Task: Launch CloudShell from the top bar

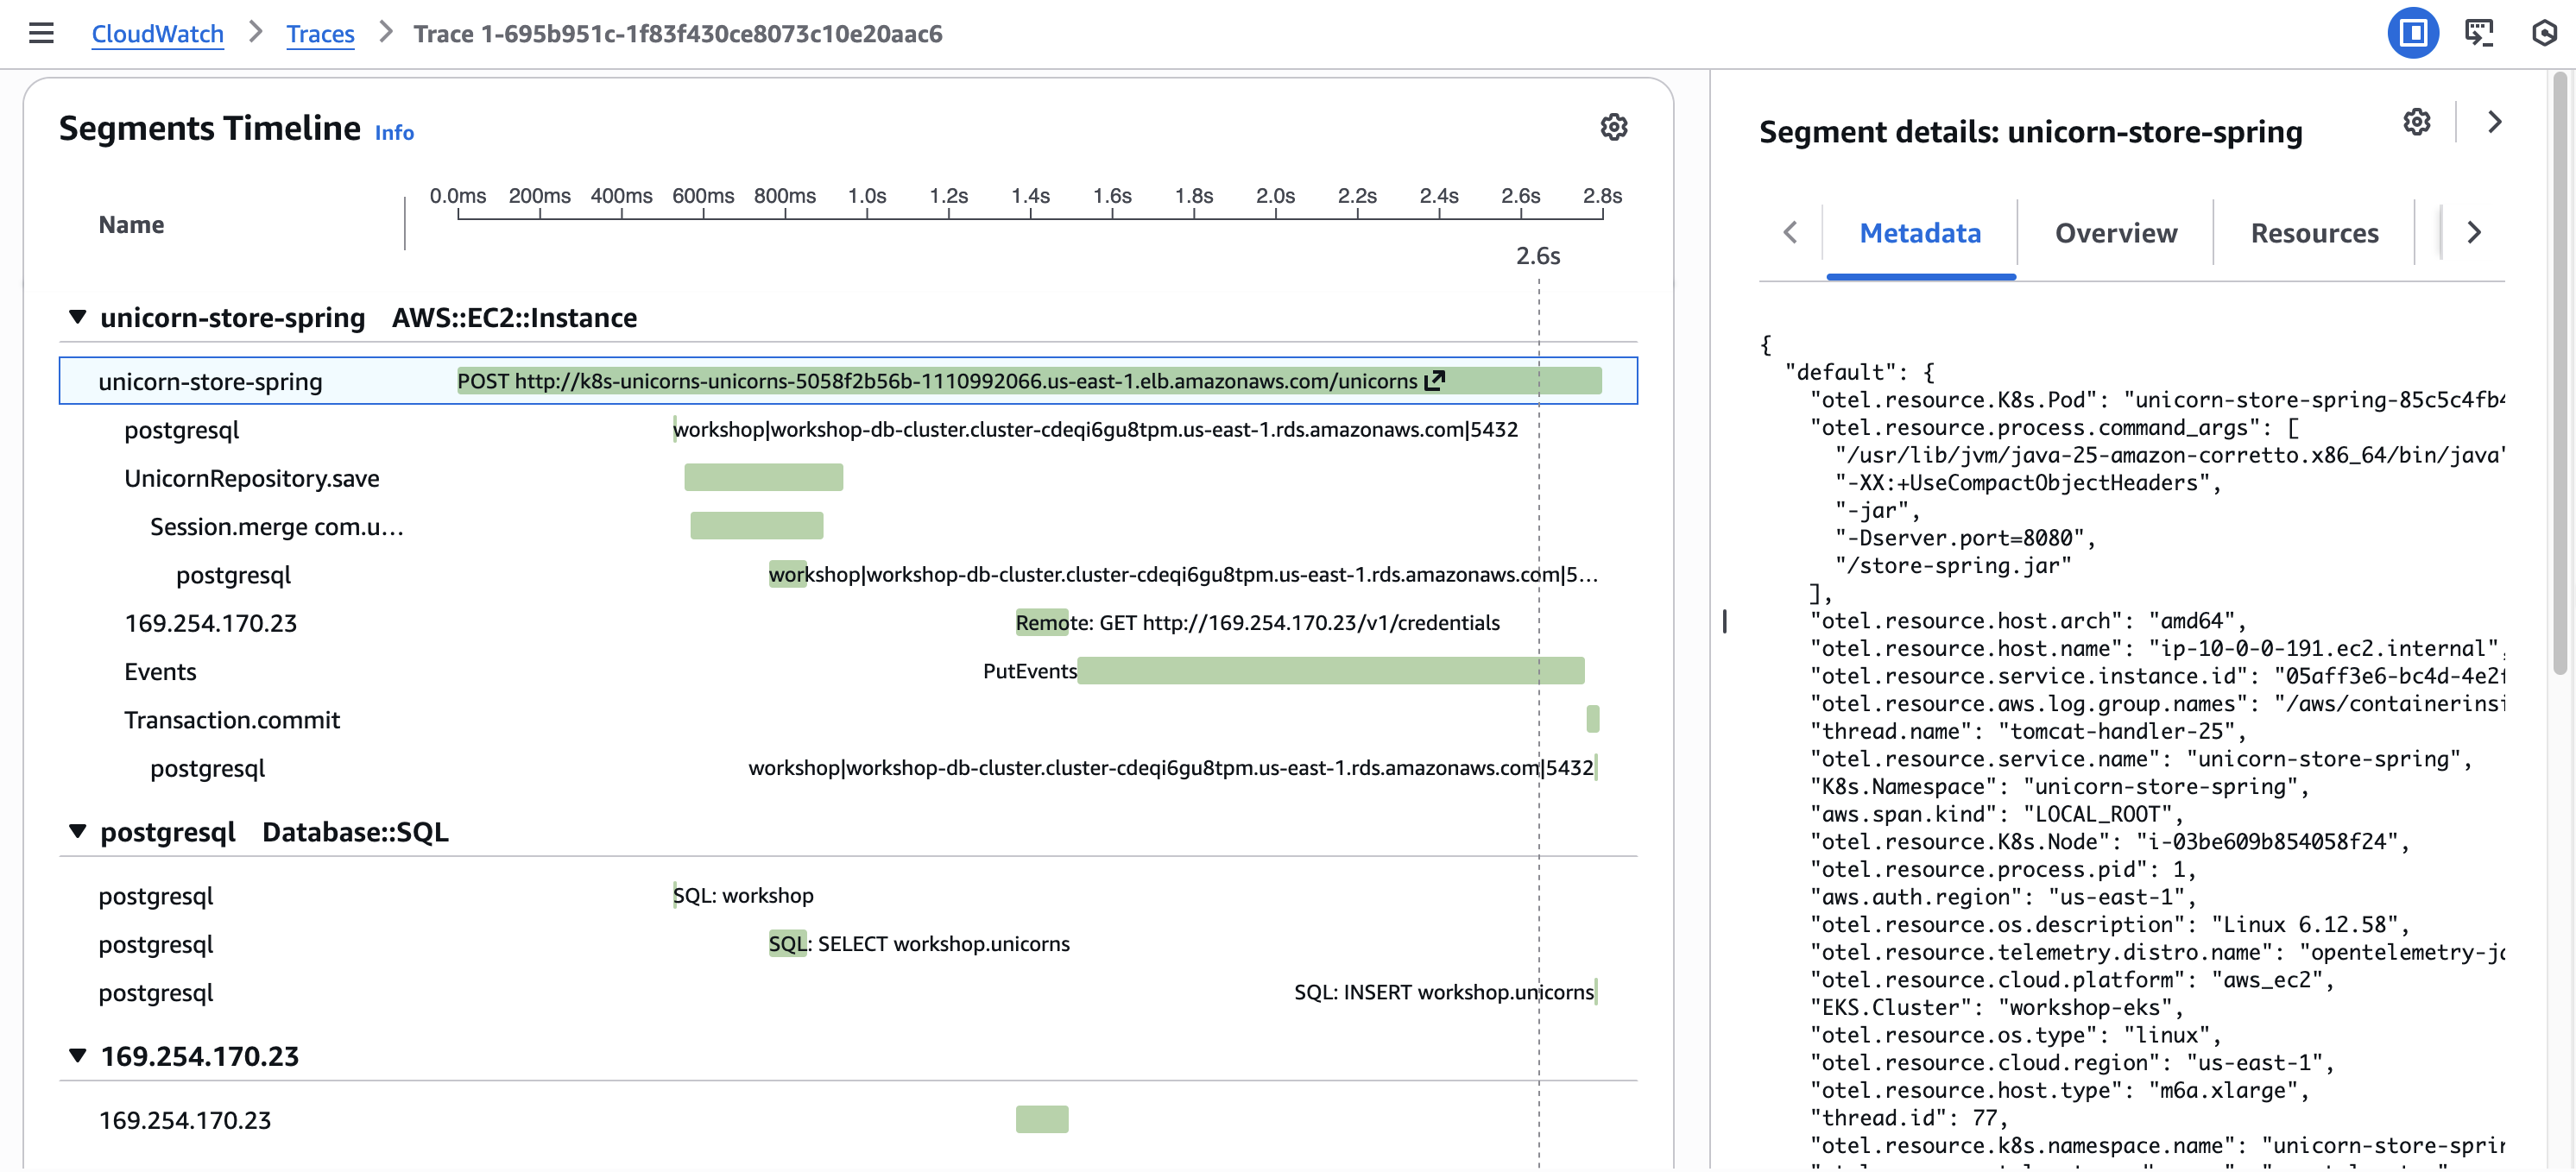Action: tap(2480, 33)
